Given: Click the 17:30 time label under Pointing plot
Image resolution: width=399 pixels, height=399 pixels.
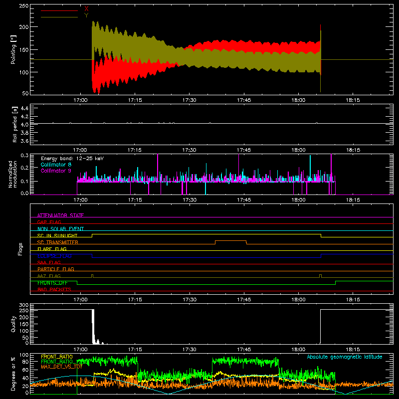Looking at the screenshot, I should (190, 100).
